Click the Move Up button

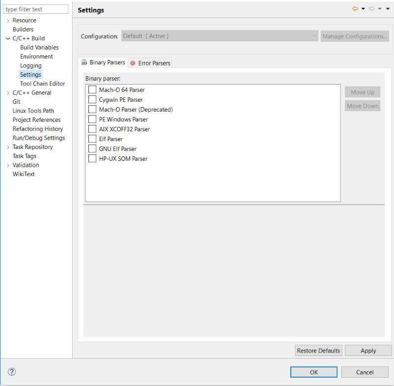[x=363, y=92]
